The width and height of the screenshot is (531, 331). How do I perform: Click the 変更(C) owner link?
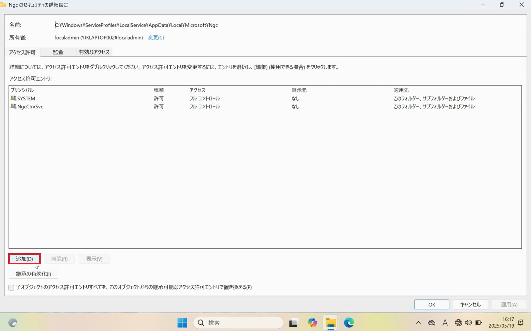pyautogui.click(x=156, y=38)
